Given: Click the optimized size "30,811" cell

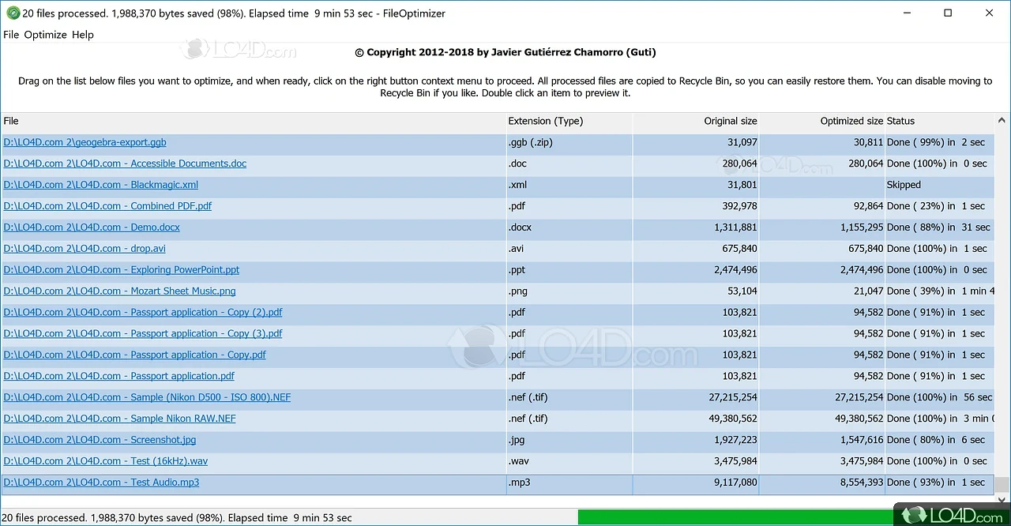Looking at the screenshot, I should click(x=869, y=142).
